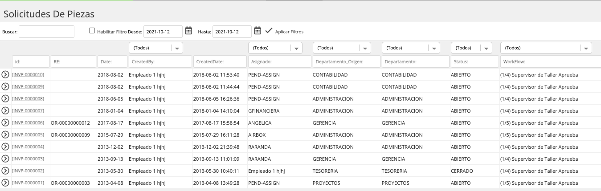Click the RE column filter field
Screen dimensions: 601x191
click(x=73, y=61)
